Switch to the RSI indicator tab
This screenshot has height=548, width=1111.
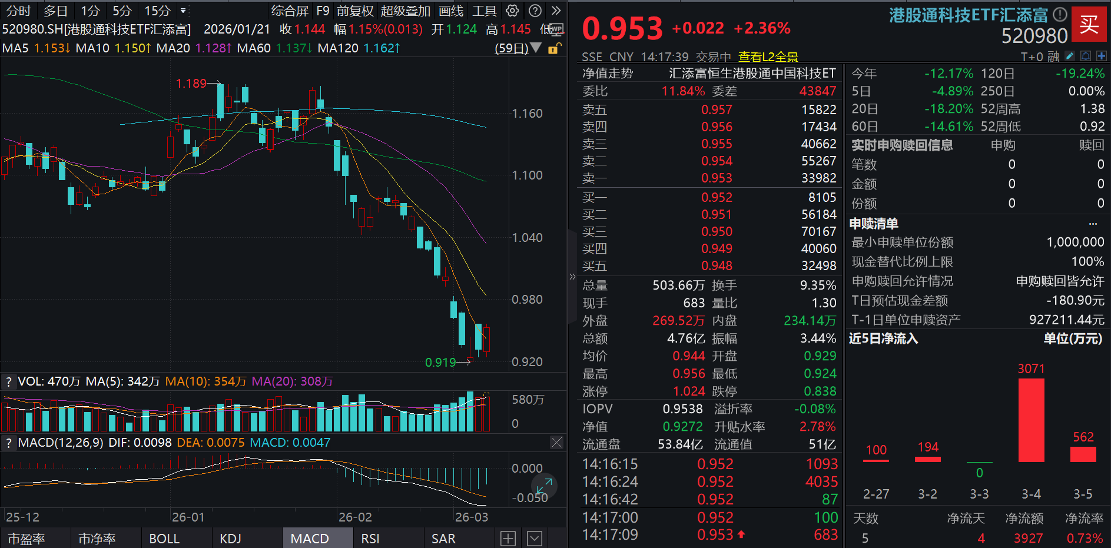[370, 537]
